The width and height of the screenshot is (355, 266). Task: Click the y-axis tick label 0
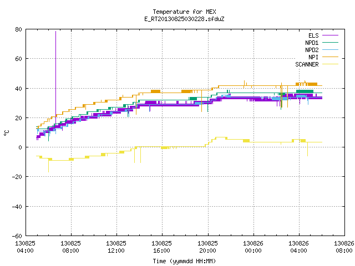click(20, 147)
